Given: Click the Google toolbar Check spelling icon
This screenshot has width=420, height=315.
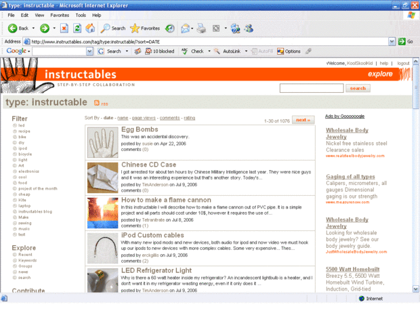Looking at the screenshot, I should click(x=184, y=51).
